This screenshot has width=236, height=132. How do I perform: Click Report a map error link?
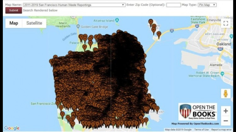222,129
